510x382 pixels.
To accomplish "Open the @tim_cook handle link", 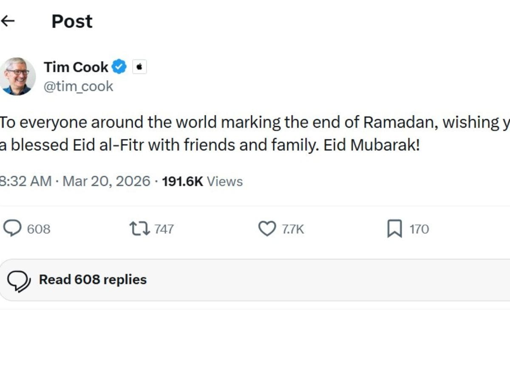I will coord(78,86).
